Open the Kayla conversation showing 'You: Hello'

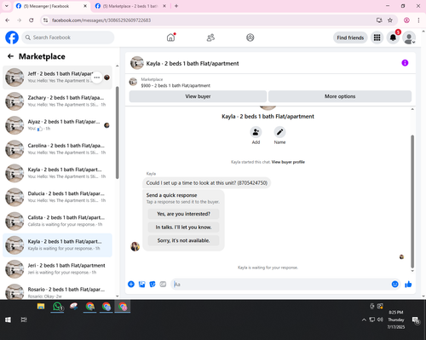pos(57,173)
